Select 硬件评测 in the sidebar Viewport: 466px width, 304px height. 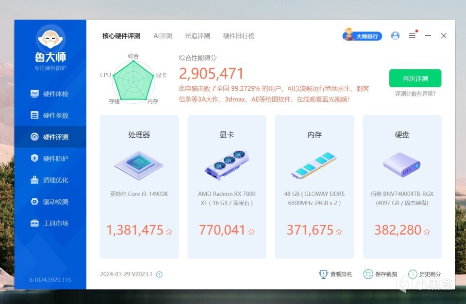coord(50,137)
